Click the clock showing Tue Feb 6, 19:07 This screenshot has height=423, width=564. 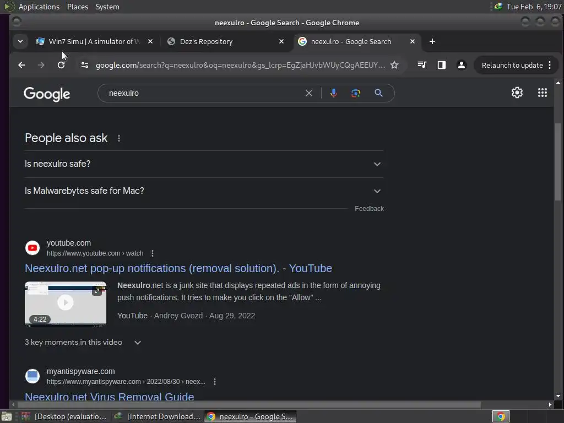tap(534, 7)
